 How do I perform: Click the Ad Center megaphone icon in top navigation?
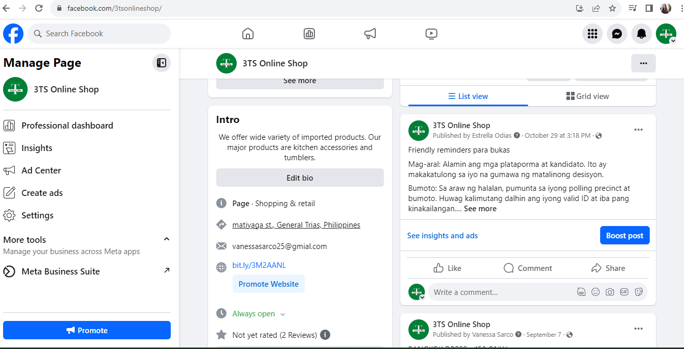tap(370, 34)
